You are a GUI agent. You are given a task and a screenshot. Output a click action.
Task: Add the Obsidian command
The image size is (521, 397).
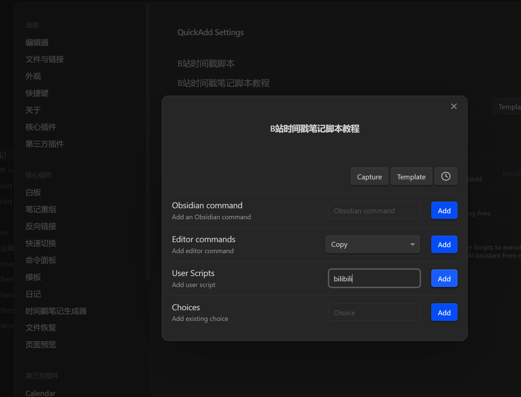coord(444,211)
